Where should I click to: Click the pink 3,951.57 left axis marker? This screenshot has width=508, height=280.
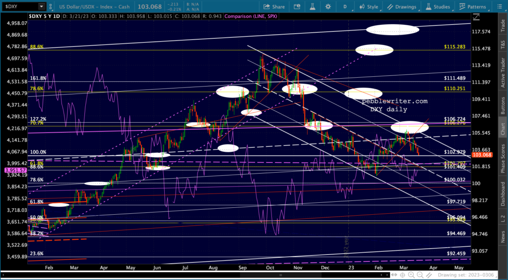tap(15, 170)
